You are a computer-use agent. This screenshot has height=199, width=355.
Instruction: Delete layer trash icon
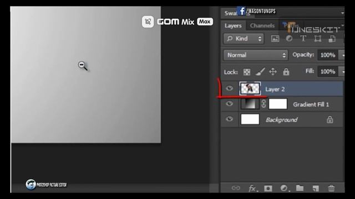331,188
